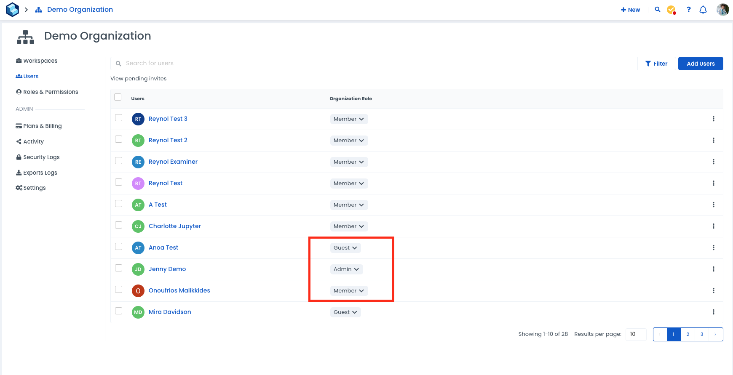Open Plans & Billing in the sidebar
This screenshot has width=733, height=375.
tap(39, 126)
